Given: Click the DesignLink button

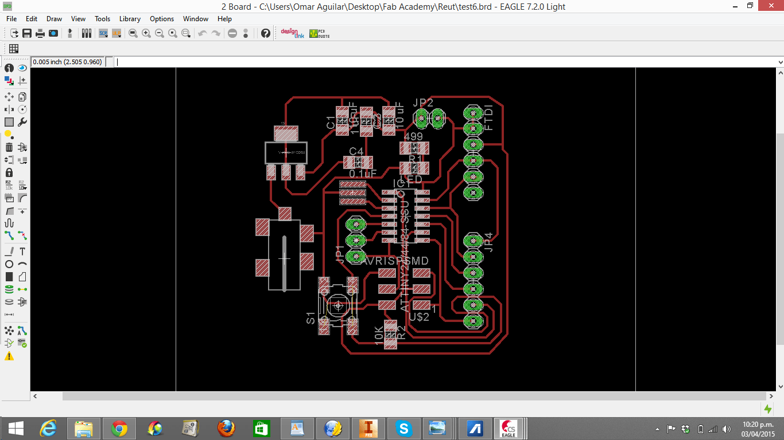Looking at the screenshot, I should [x=292, y=33].
